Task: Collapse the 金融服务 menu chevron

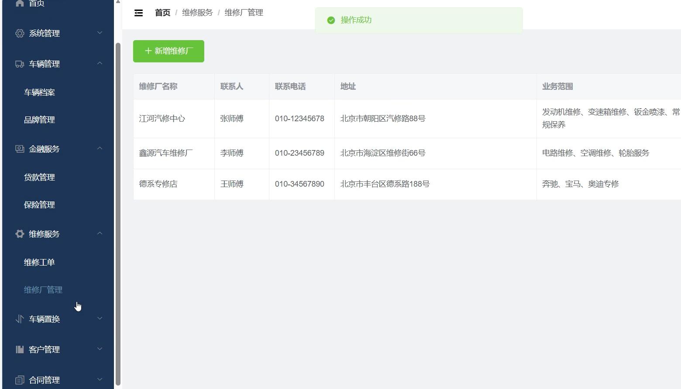Action: coord(100,148)
